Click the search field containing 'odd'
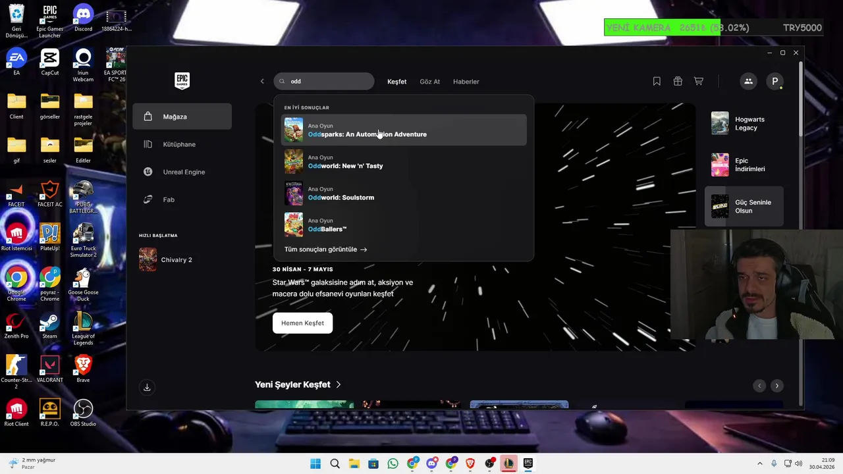Screen dimensions: 843x474 click(x=324, y=82)
